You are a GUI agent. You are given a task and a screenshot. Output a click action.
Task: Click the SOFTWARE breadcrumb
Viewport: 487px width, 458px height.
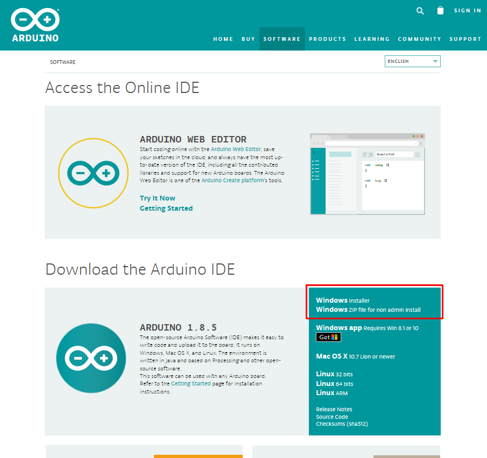(x=63, y=62)
